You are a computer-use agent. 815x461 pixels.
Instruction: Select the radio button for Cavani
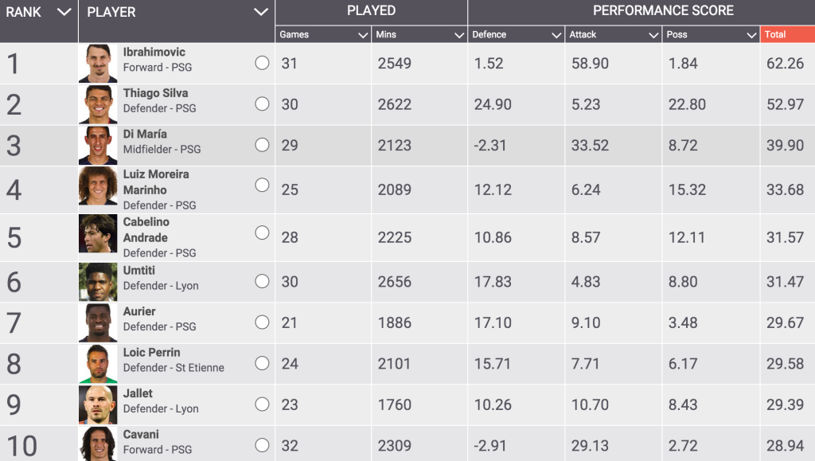point(262,445)
